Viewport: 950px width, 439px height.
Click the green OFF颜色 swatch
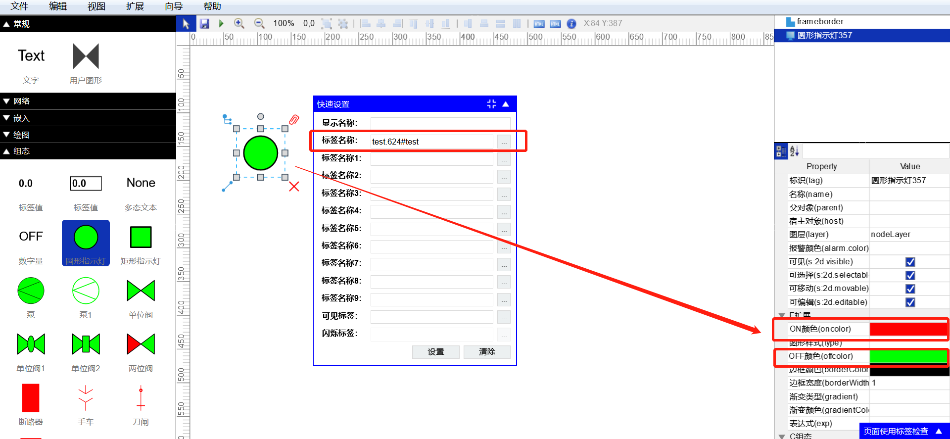pos(909,356)
